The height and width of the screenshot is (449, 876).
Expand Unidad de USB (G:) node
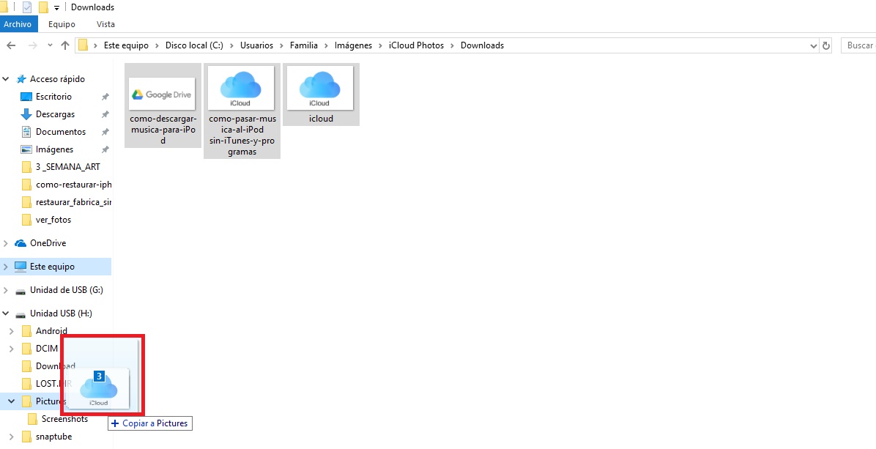pyautogui.click(x=6, y=290)
